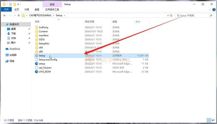Open 桌面 in the navigation pane
217x124 pixels.
[x=13, y=29]
